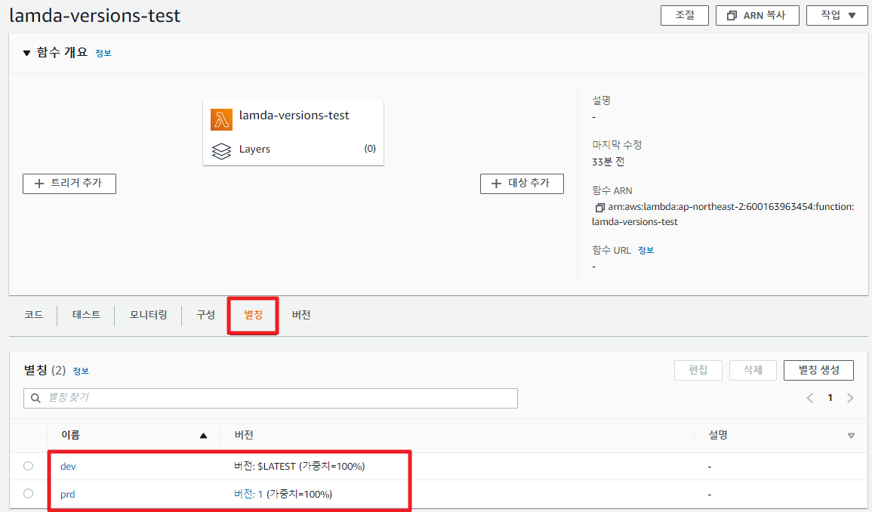The image size is (872, 512).
Task: Click the function ARN text
Action: [723, 214]
